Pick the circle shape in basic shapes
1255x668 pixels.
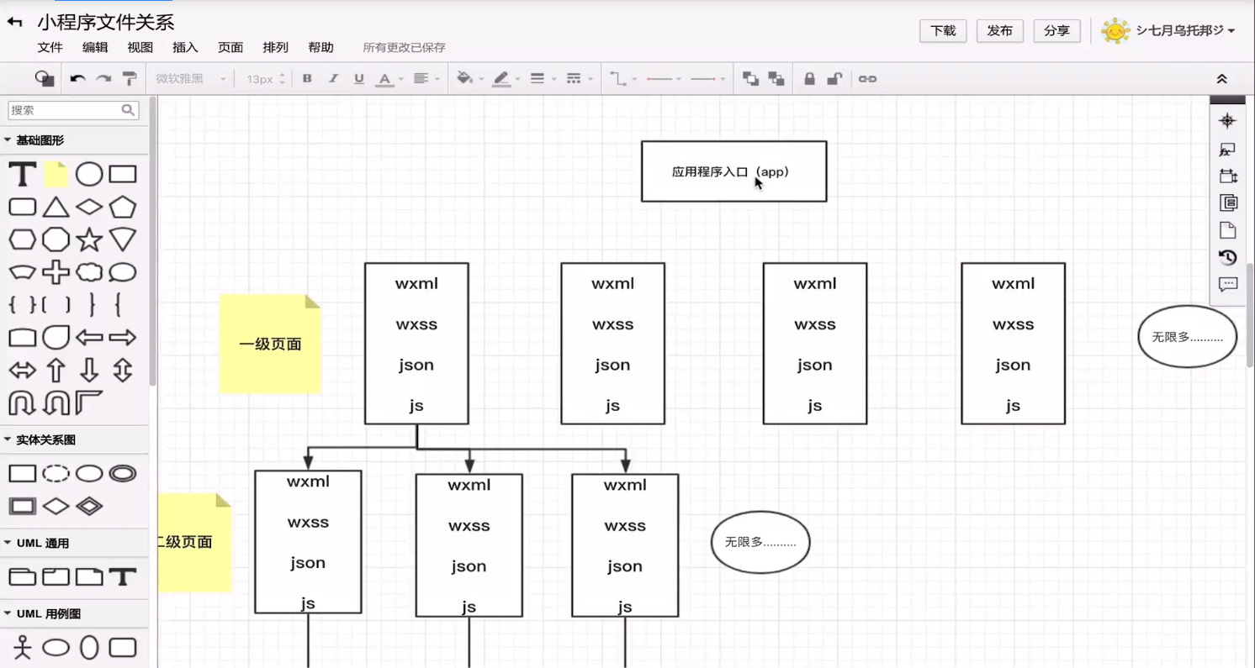[x=89, y=175]
